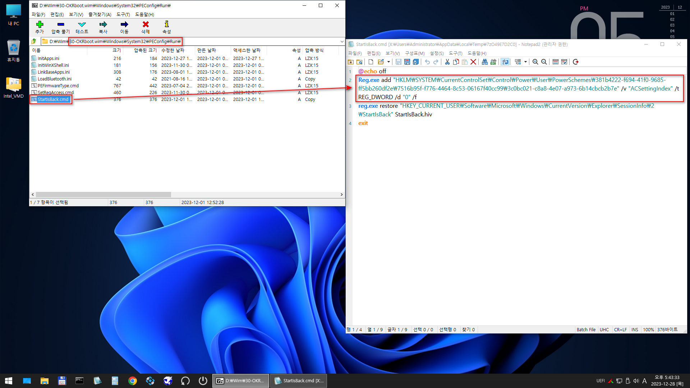690x388 pixels.
Task: Open the 내 PC desktop icon
Action: click(14, 15)
